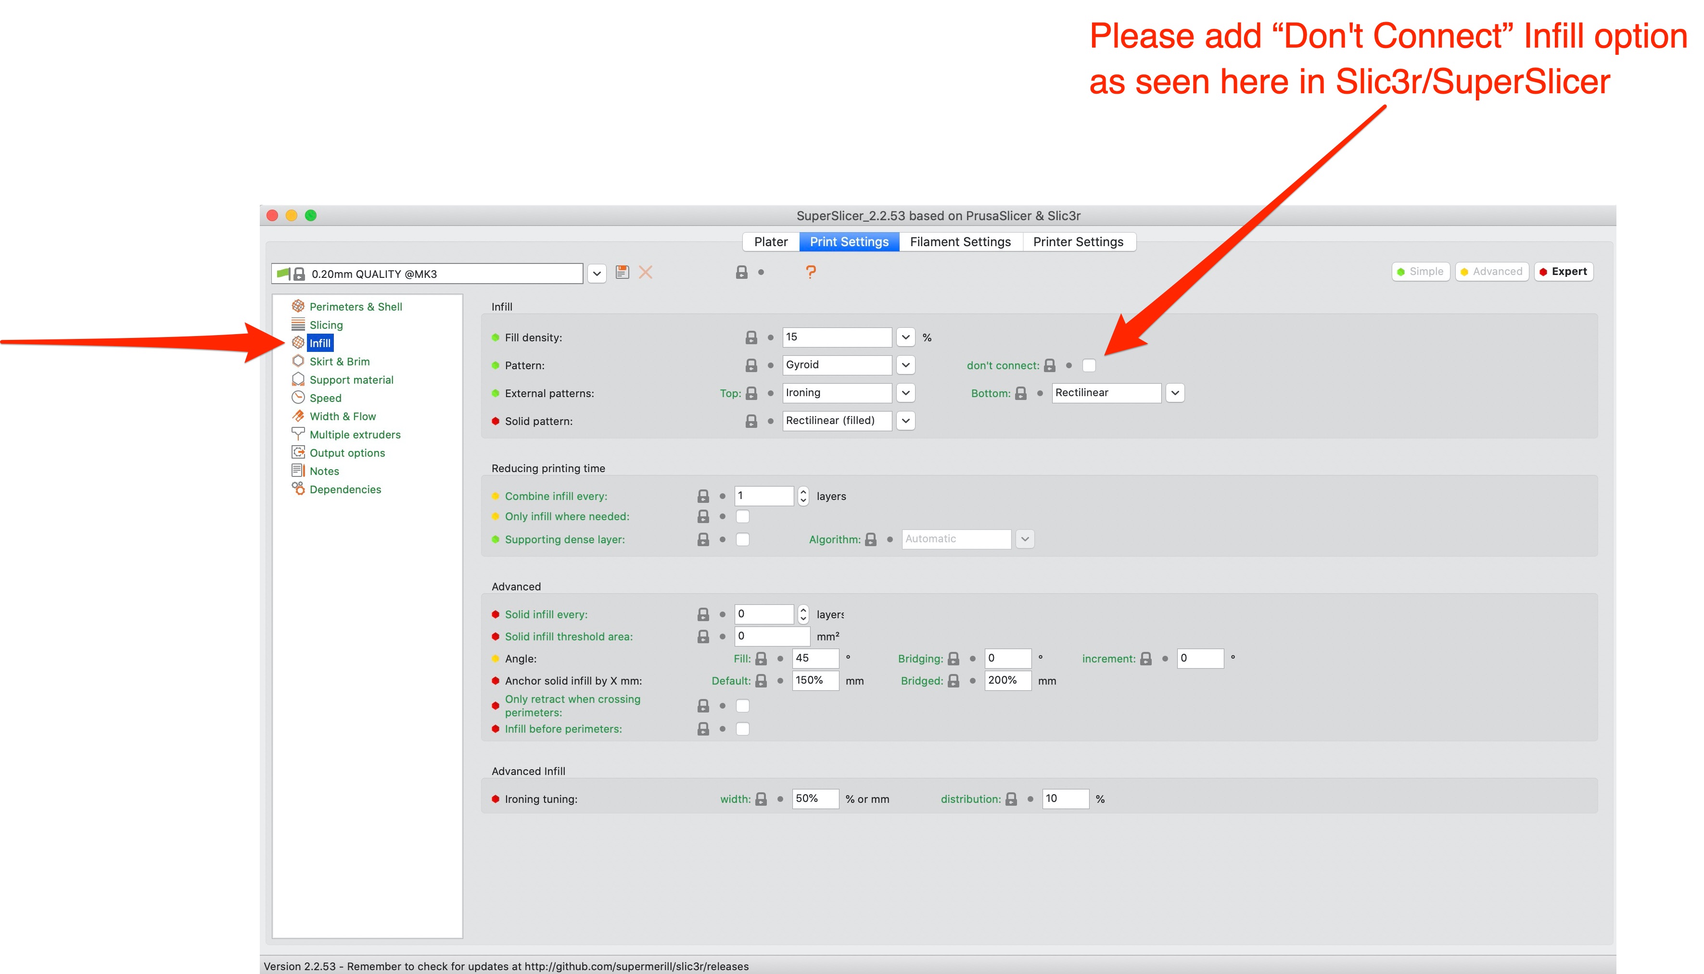1704x974 pixels.
Task: Open the help question mark
Action: [x=811, y=272]
